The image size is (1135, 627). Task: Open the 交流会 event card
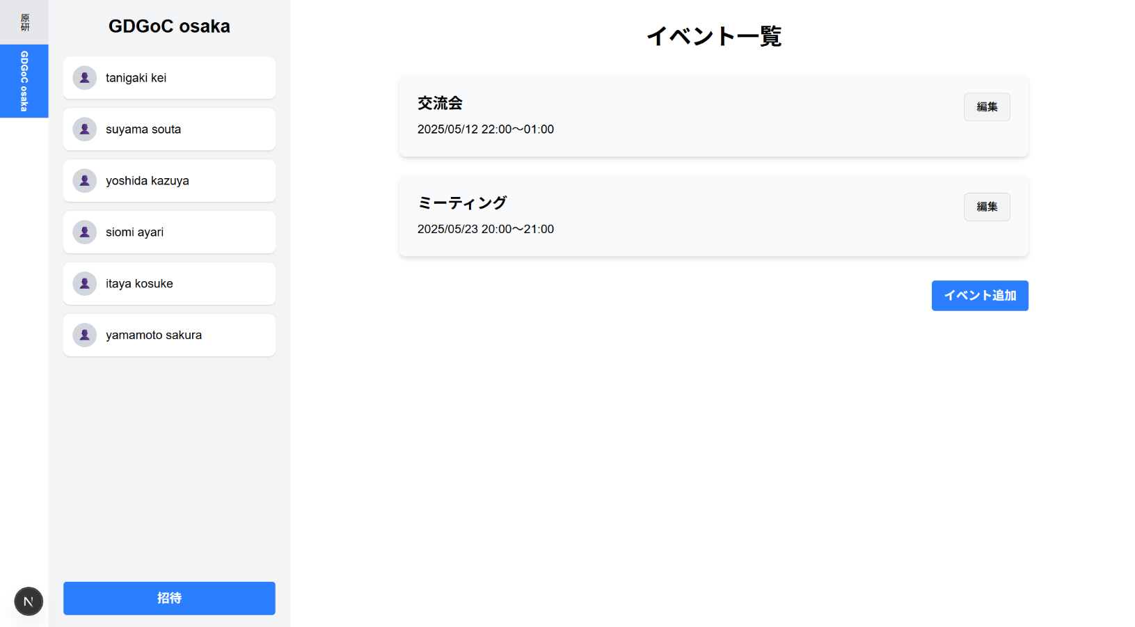click(713, 116)
